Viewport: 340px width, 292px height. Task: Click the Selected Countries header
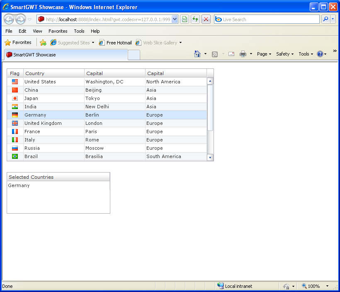pos(58,177)
